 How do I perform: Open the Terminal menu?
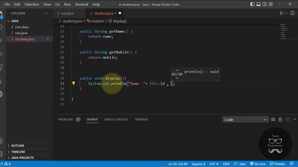click(x=81, y=4)
